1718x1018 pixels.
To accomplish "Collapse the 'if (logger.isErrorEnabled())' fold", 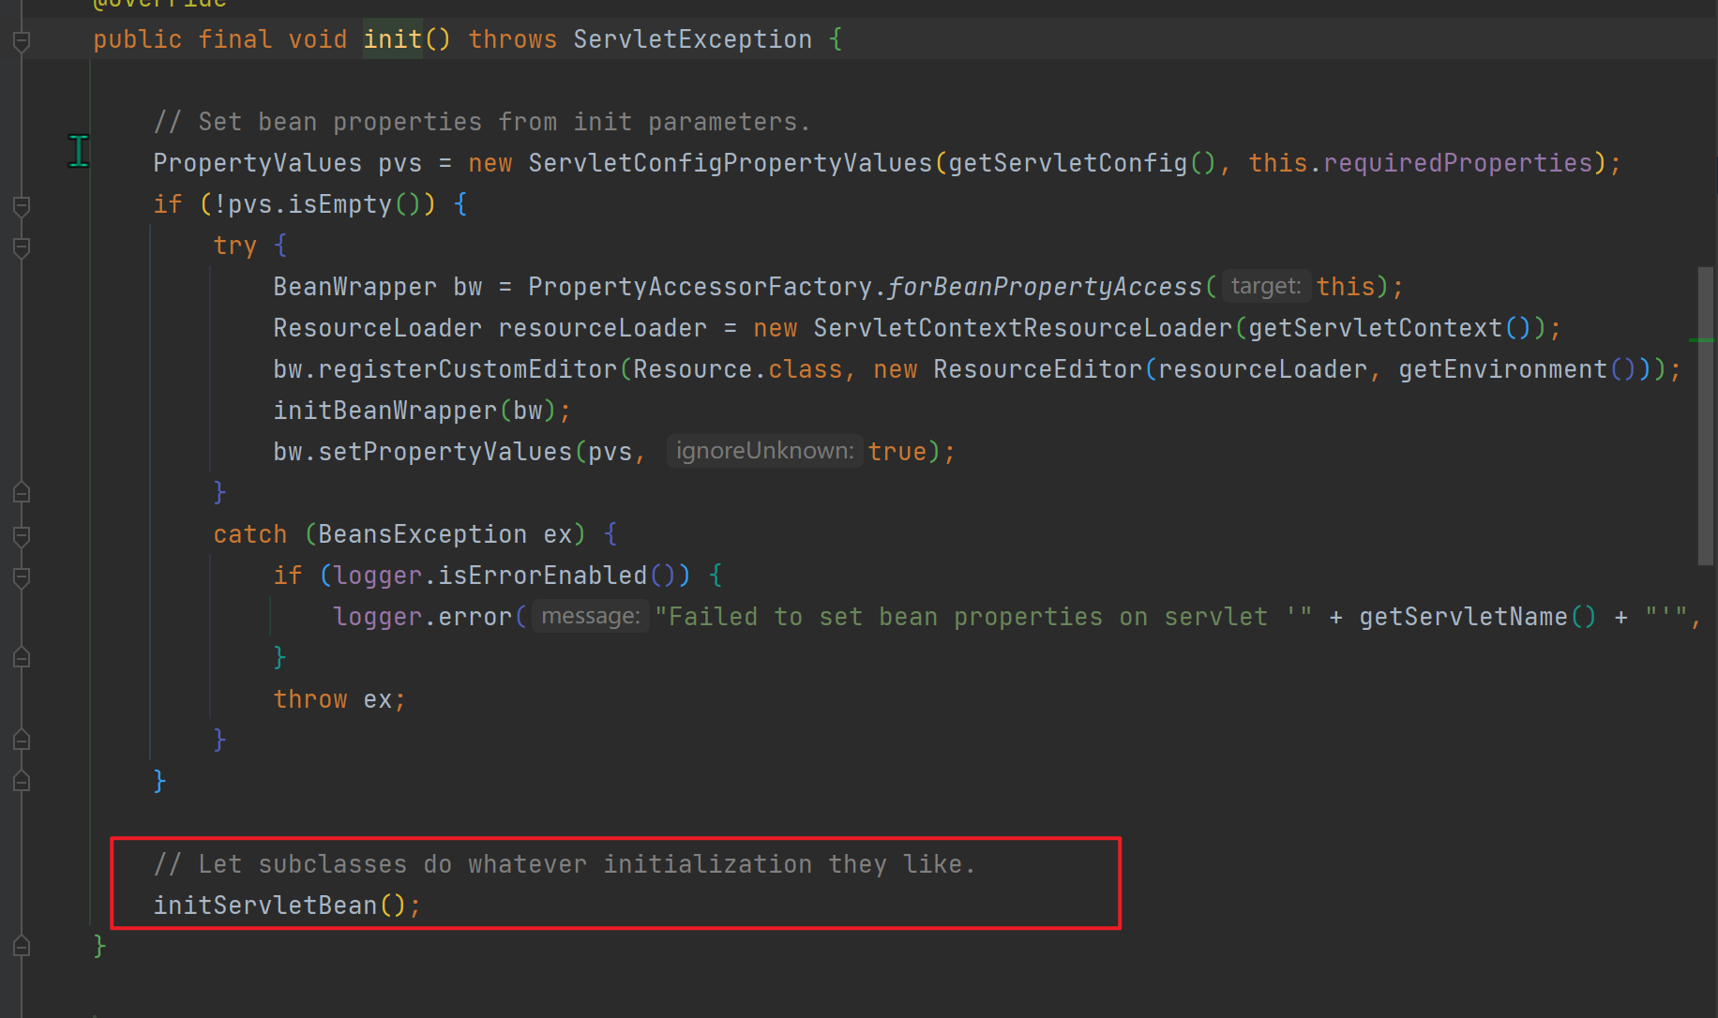I will point(22,576).
